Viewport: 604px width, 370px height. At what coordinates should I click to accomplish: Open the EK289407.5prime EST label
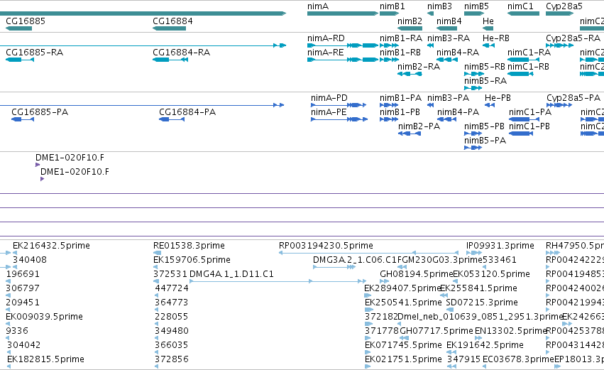point(402,288)
